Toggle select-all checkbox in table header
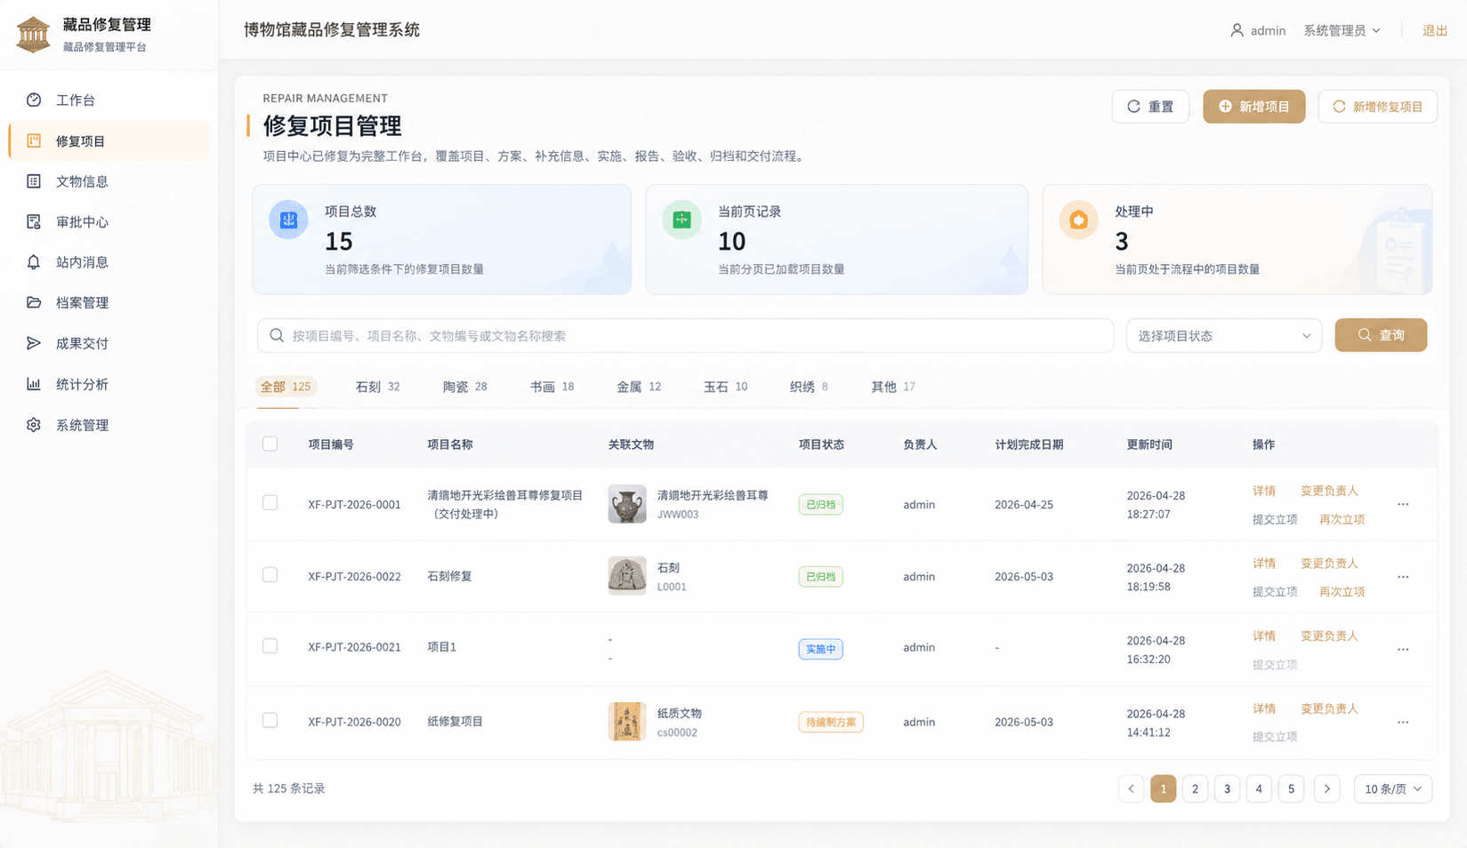The width and height of the screenshot is (1467, 848). (270, 444)
